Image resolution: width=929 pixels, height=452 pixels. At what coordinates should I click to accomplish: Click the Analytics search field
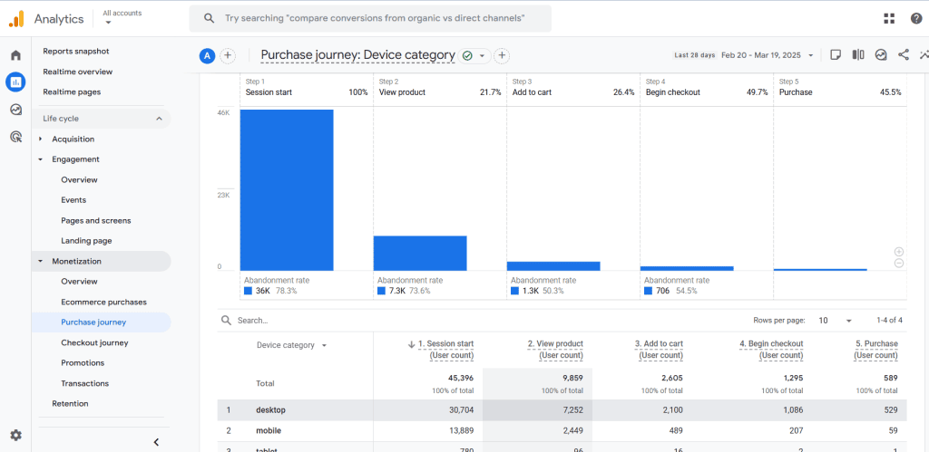[370, 18]
